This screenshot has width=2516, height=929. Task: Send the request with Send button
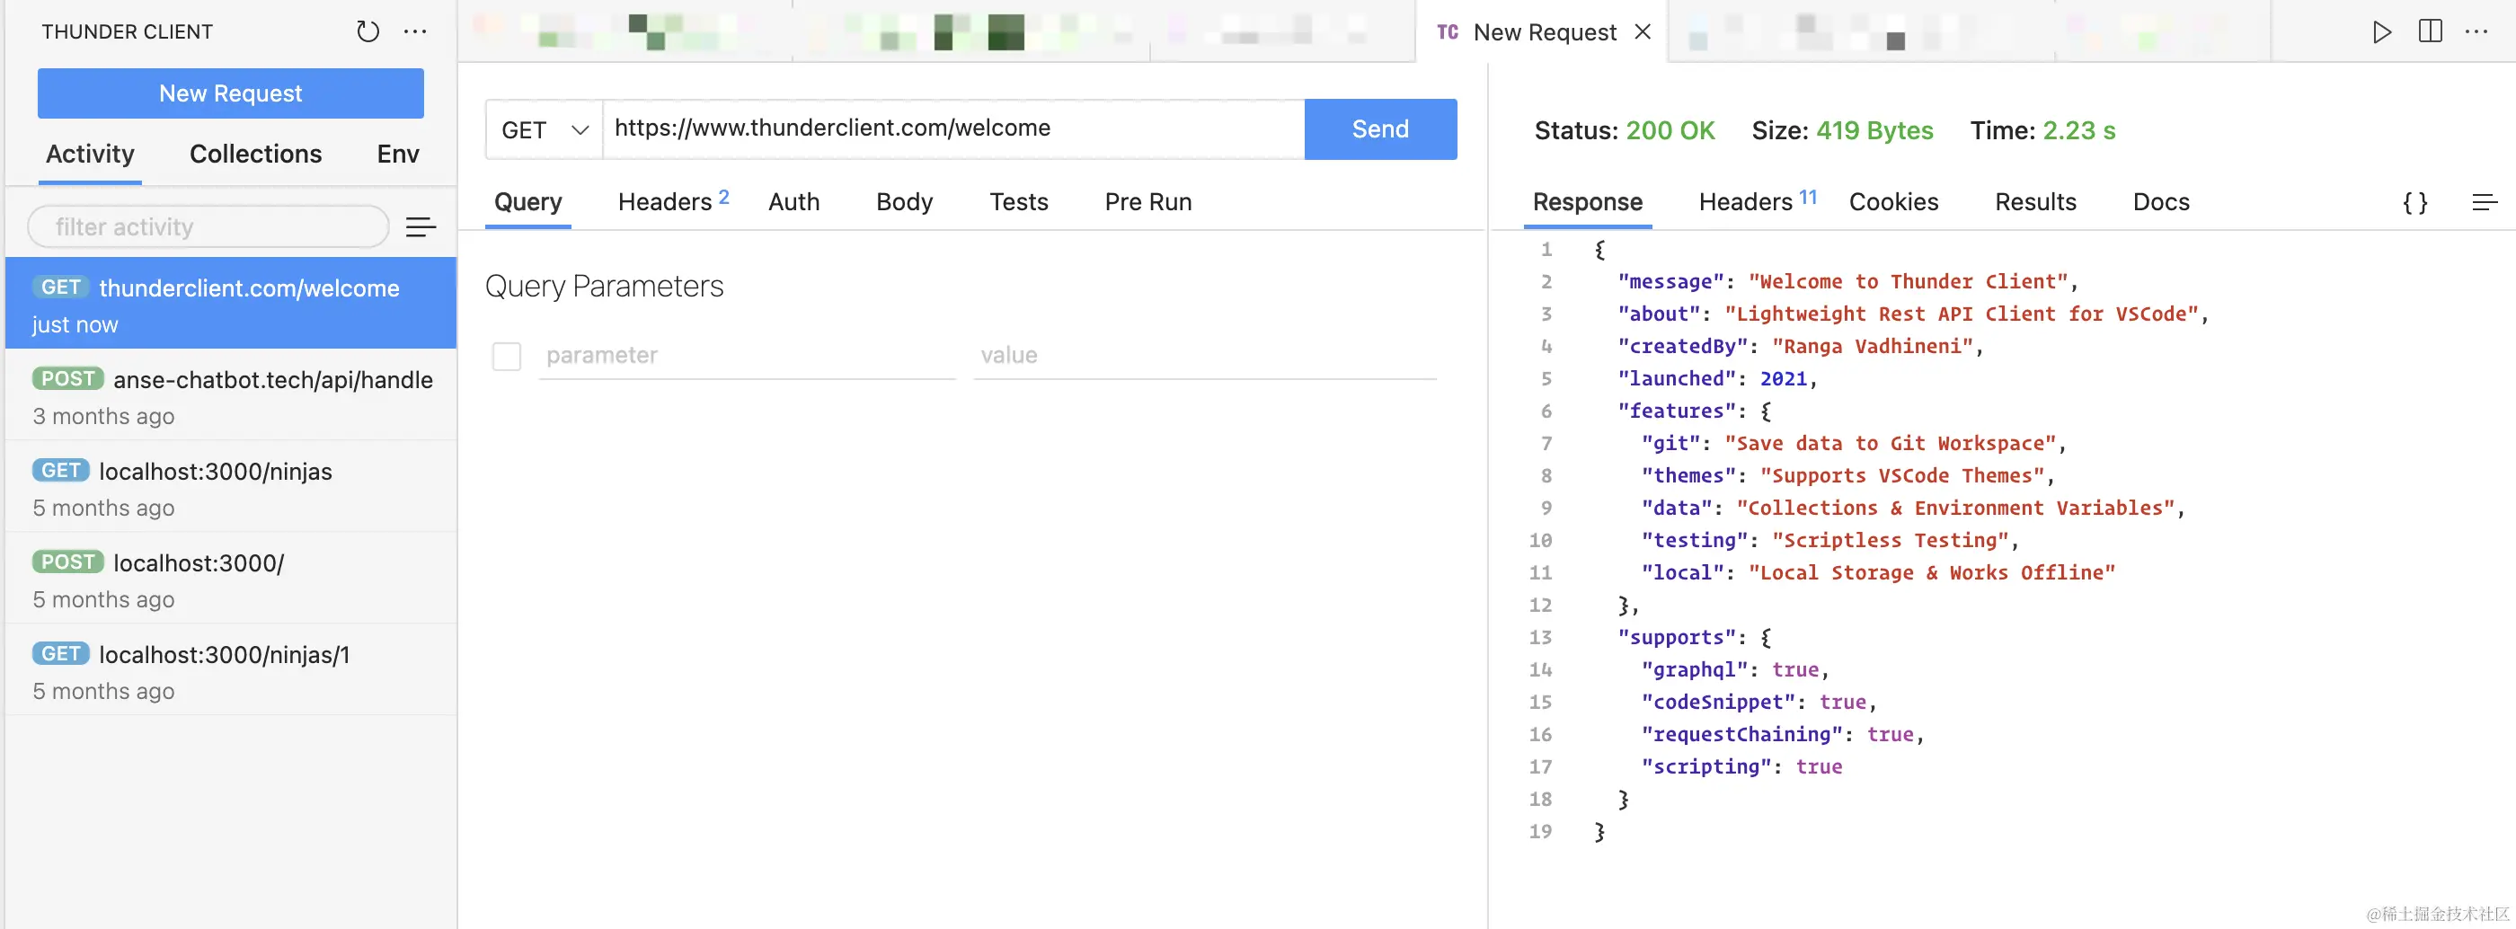pyautogui.click(x=1380, y=129)
